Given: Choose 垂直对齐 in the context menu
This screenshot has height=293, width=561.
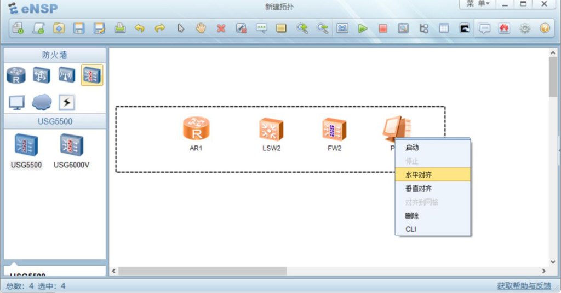Looking at the screenshot, I should click(x=433, y=189).
